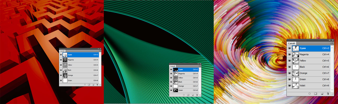Image resolution: width=338 pixels, height=104 pixels.
Task: Select the Canali tab in the green waves panel
Action: (173, 66)
